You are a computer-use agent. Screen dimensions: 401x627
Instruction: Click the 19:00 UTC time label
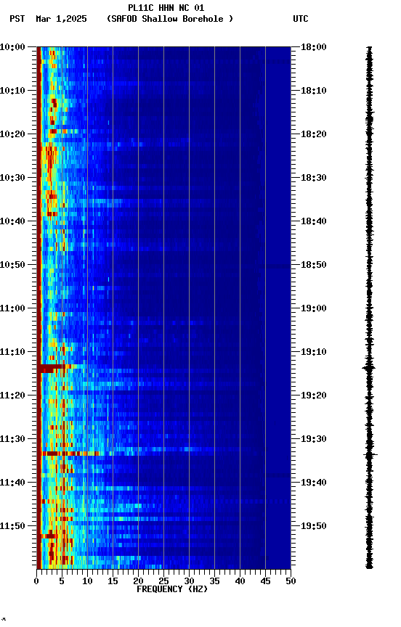(x=314, y=308)
